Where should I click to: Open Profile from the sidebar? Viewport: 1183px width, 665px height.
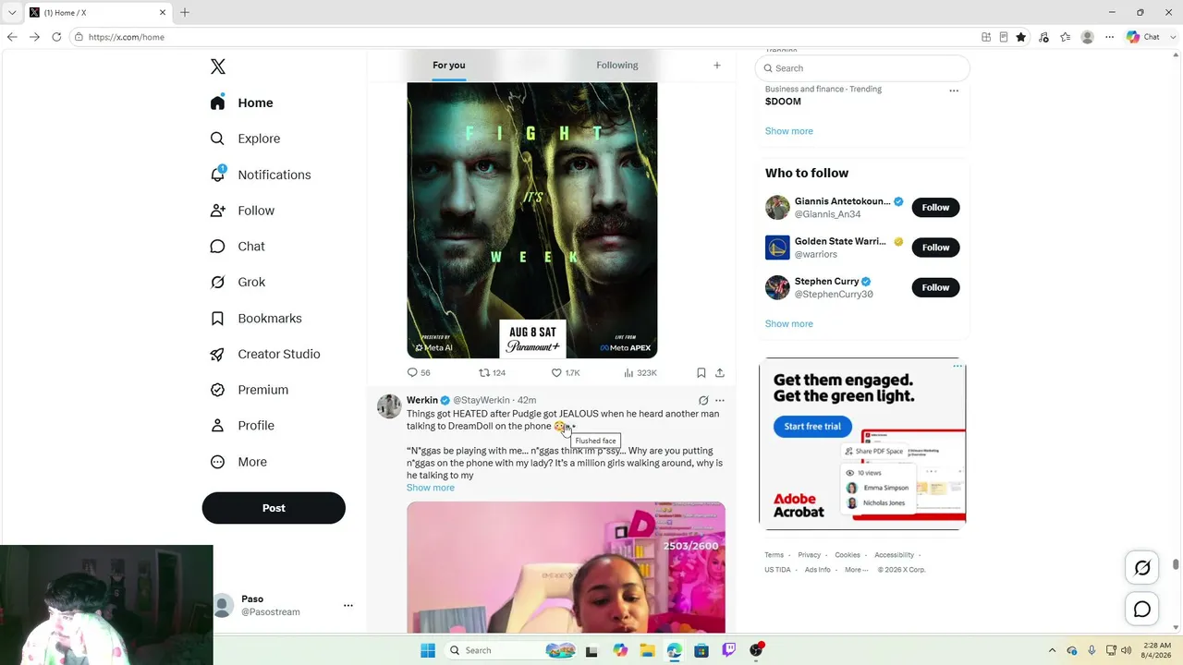click(242, 426)
